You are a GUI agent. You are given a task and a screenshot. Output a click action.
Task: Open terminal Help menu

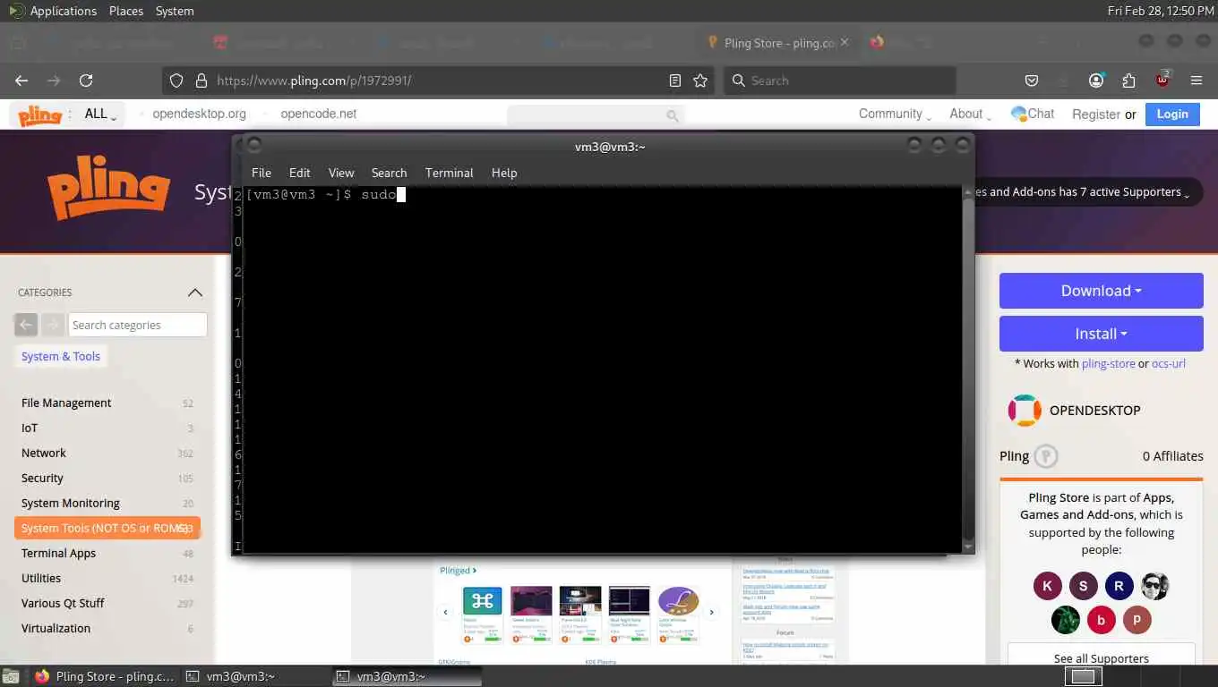(504, 173)
